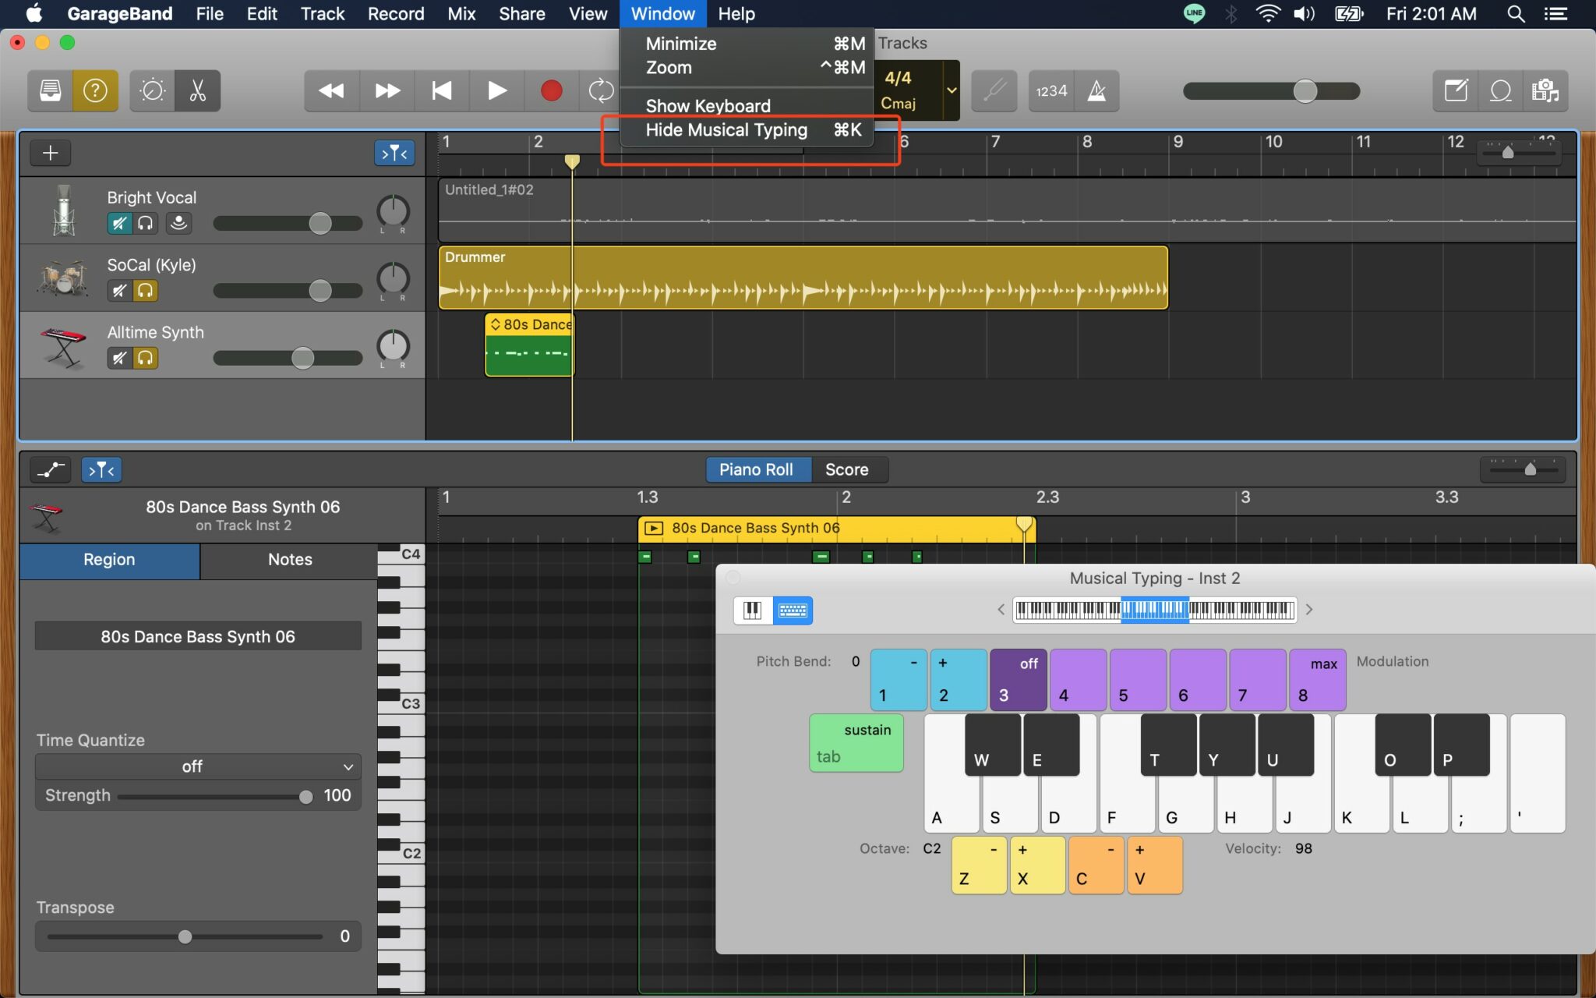Open the Note Pad icon top right
The image size is (1596, 998).
pyautogui.click(x=1457, y=90)
